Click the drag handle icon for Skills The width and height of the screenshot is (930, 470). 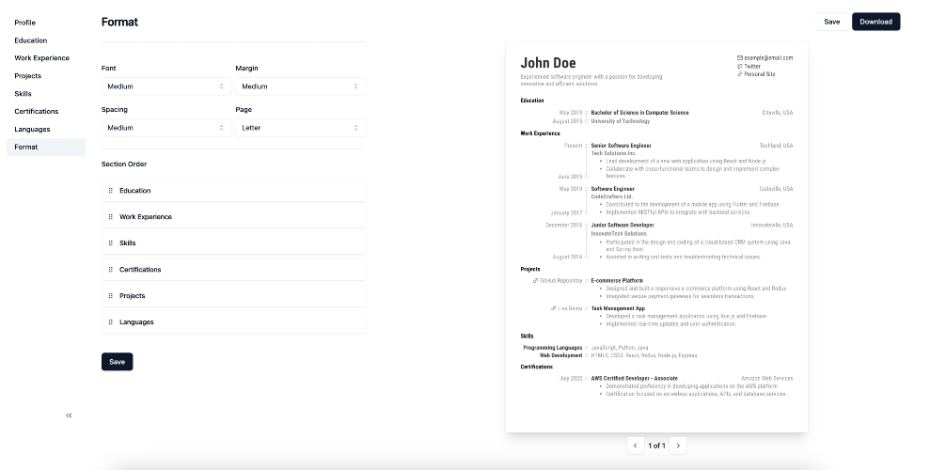point(110,243)
